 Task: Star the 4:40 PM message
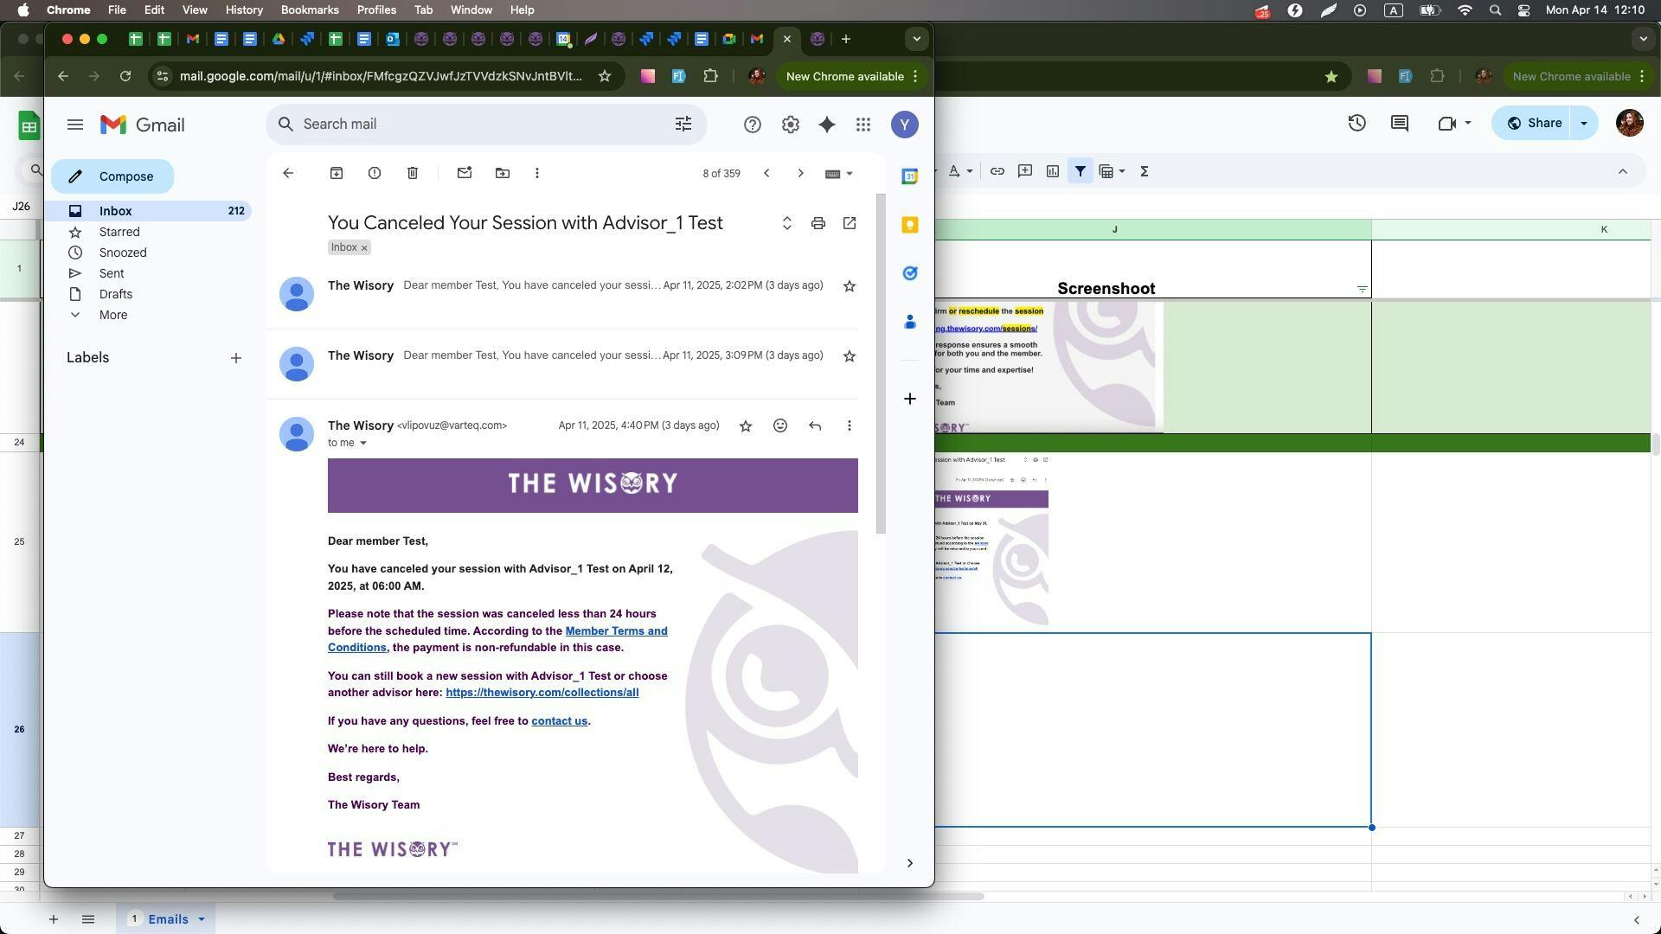point(746,425)
